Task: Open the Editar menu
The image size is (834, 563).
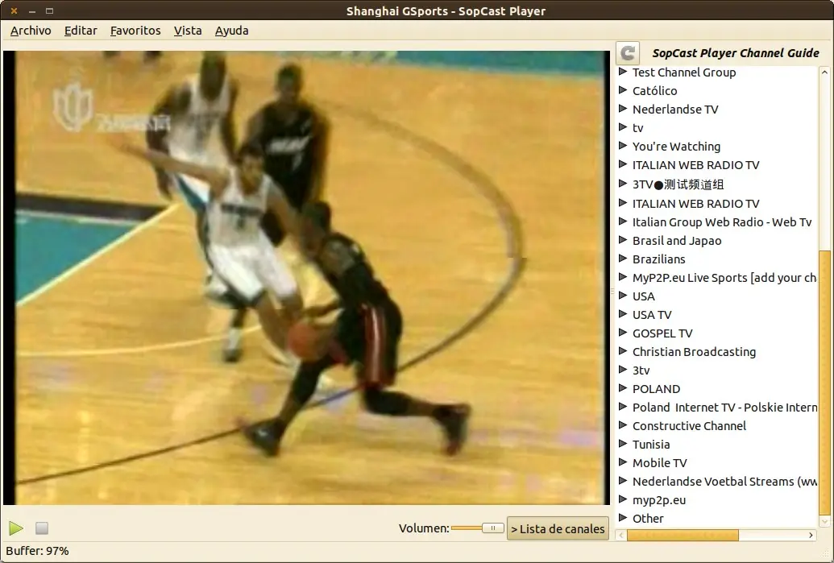Action: (x=81, y=31)
